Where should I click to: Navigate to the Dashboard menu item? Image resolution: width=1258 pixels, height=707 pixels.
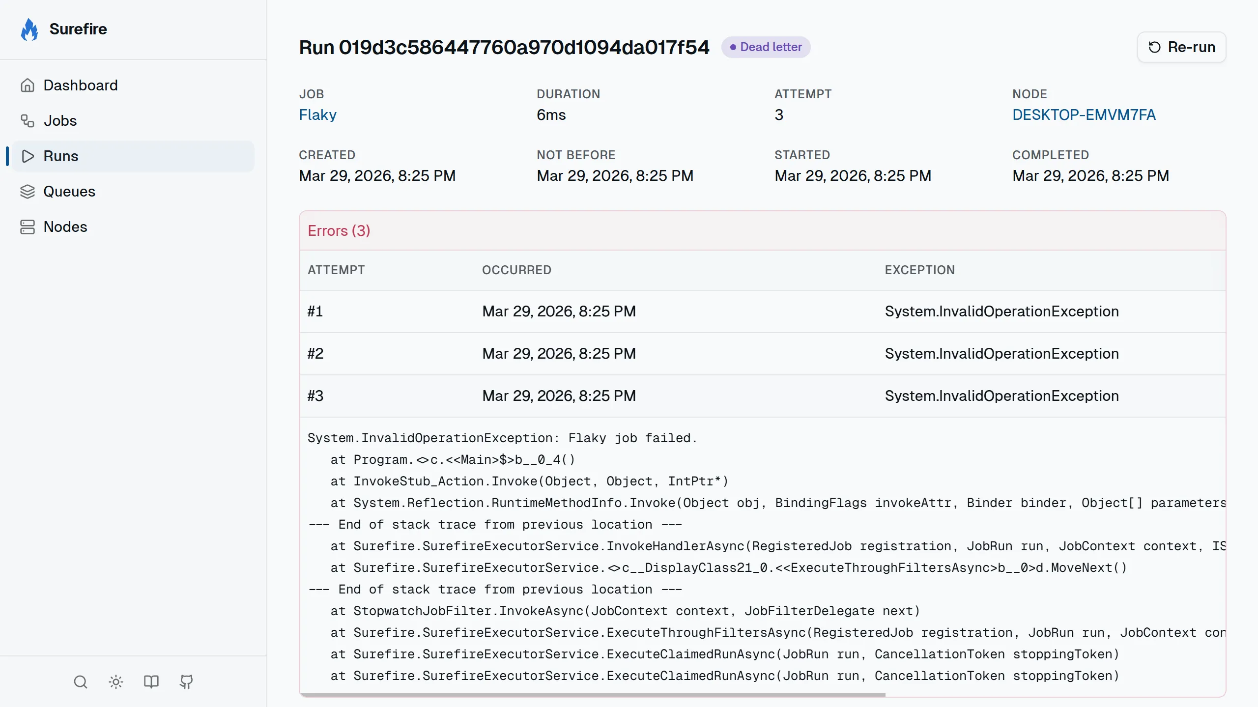click(x=81, y=85)
